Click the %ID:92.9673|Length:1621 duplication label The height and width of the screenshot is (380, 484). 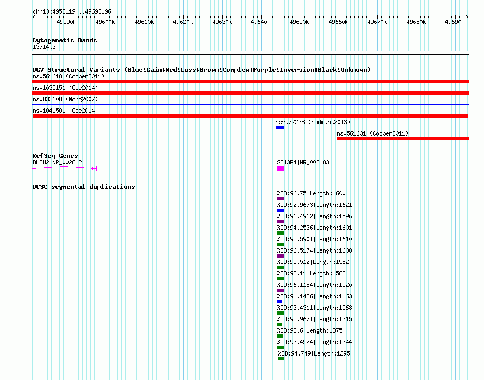pyautogui.click(x=314, y=205)
